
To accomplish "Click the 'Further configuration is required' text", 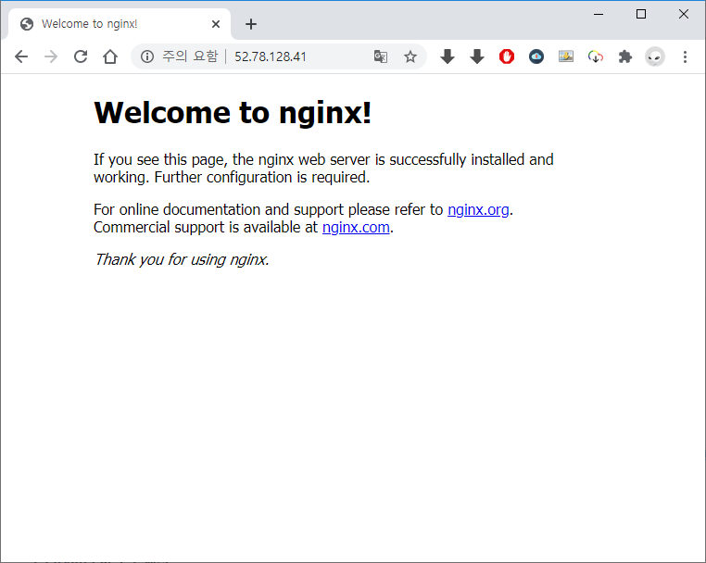I will (x=261, y=177).
